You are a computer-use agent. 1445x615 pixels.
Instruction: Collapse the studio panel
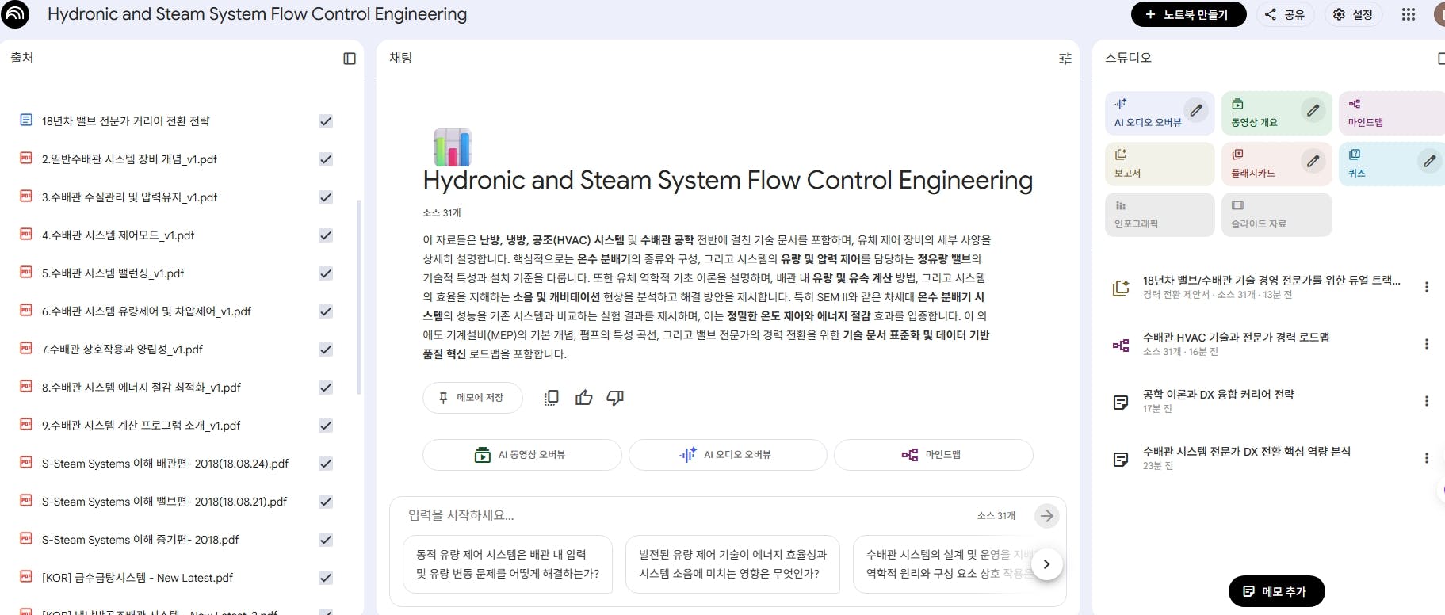pos(1441,59)
